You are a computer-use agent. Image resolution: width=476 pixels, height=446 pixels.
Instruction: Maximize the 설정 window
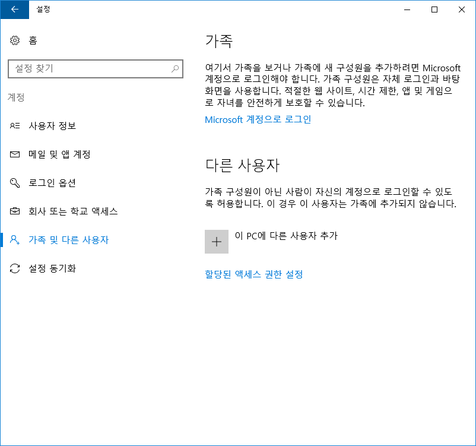[x=434, y=10]
